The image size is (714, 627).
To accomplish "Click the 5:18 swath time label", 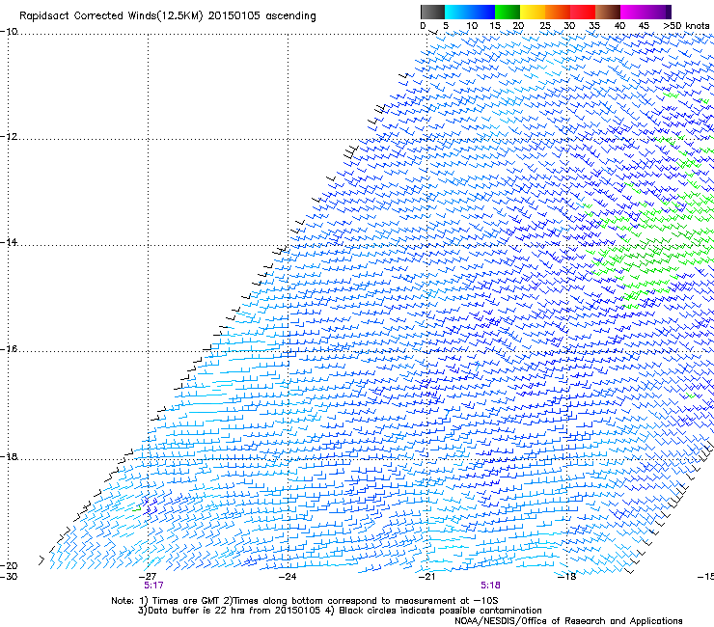I will [490, 586].
